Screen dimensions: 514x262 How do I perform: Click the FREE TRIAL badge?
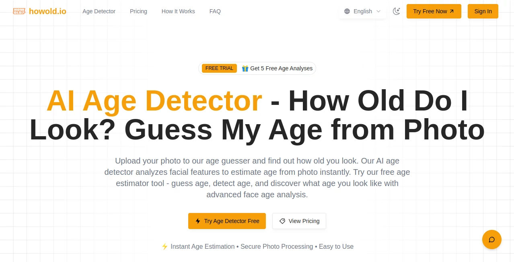click(x=219, y=68)
